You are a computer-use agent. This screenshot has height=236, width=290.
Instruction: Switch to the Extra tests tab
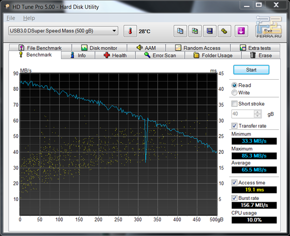(255, 48)
